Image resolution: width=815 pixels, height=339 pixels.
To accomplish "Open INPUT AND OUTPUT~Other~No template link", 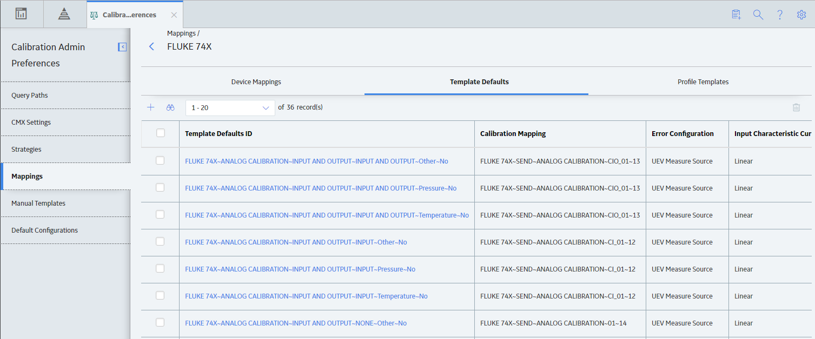I will coord(316,161).
